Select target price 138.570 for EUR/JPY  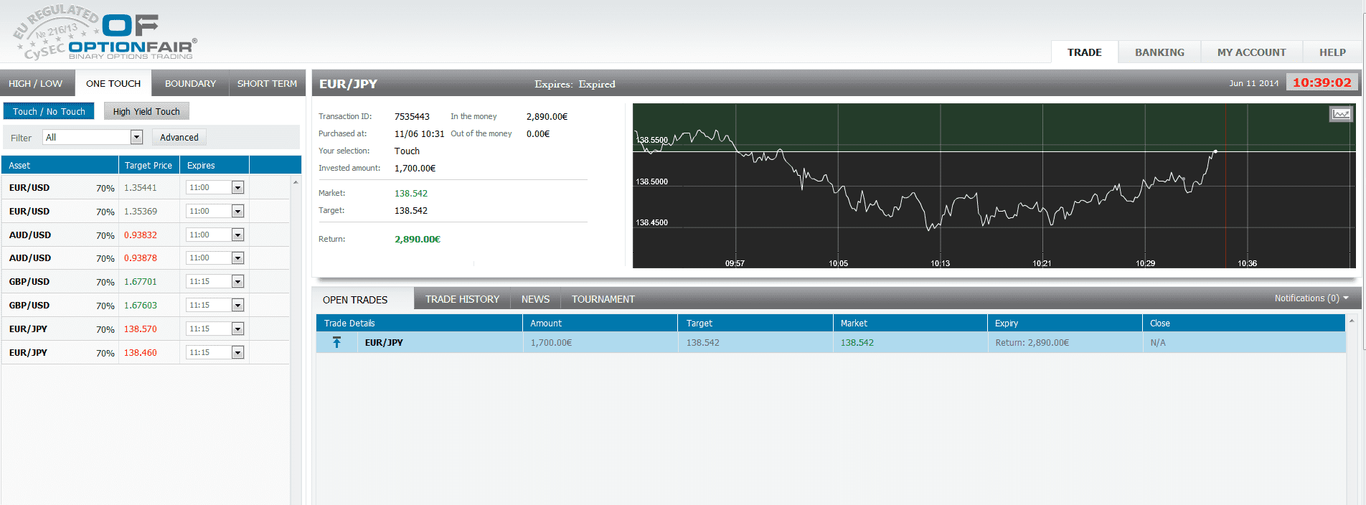(x=141, y=329)
